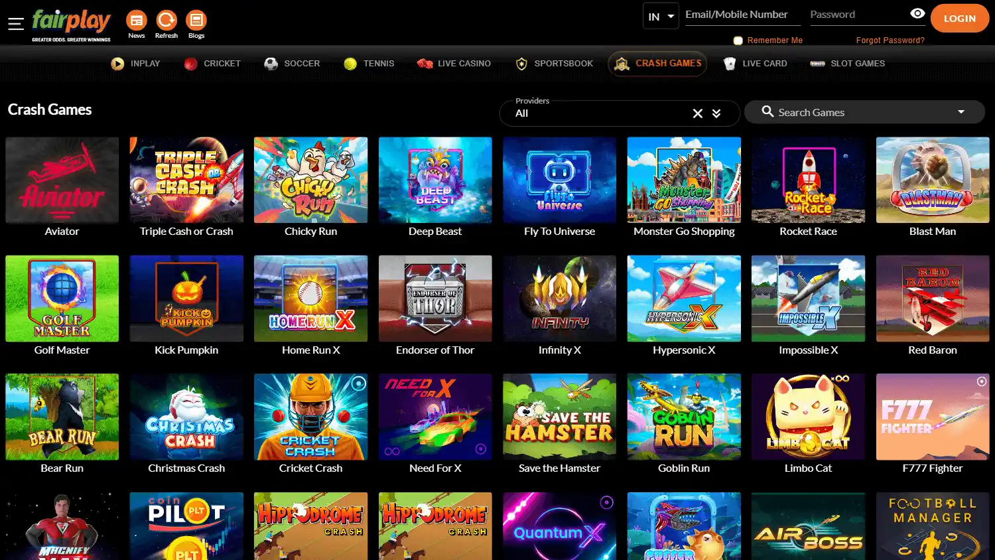995x560 pixels.
Task: Open the Live Casino tab
Action: pyautogui.click(x=454, y=64)
